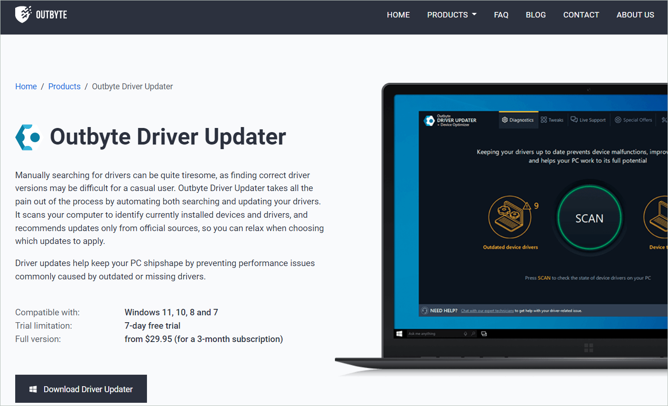Click the Outbyte logo in header

pyautogui.click(x=41, y=14)
